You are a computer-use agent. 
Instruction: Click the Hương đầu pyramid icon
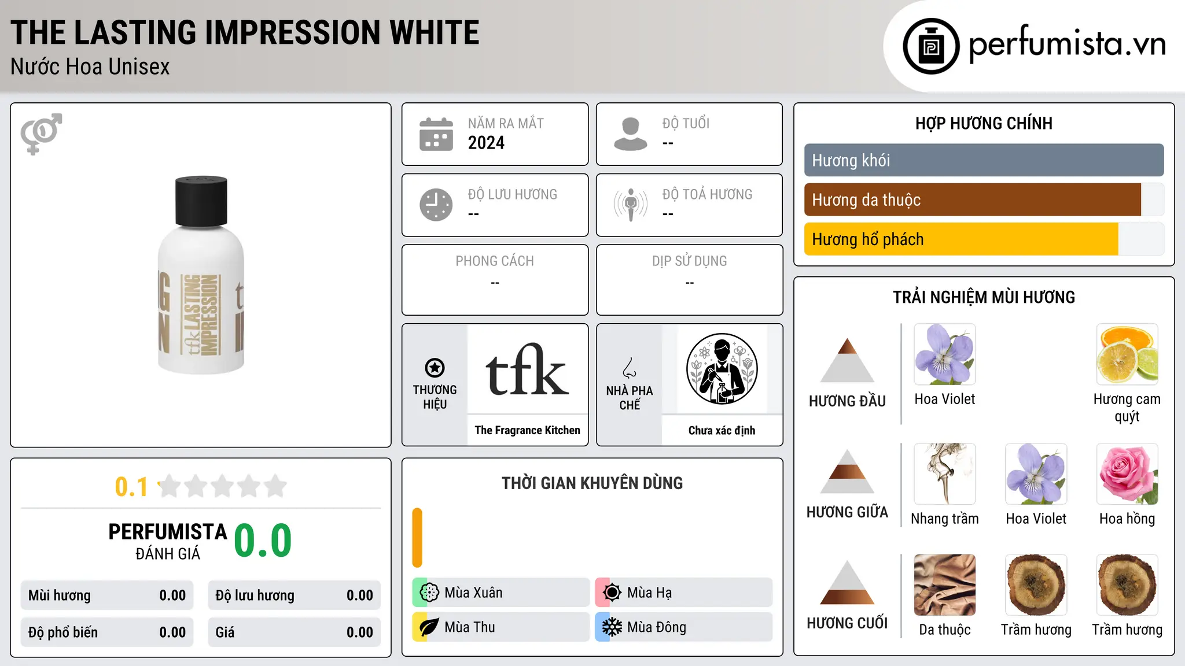tap(847, 360)
